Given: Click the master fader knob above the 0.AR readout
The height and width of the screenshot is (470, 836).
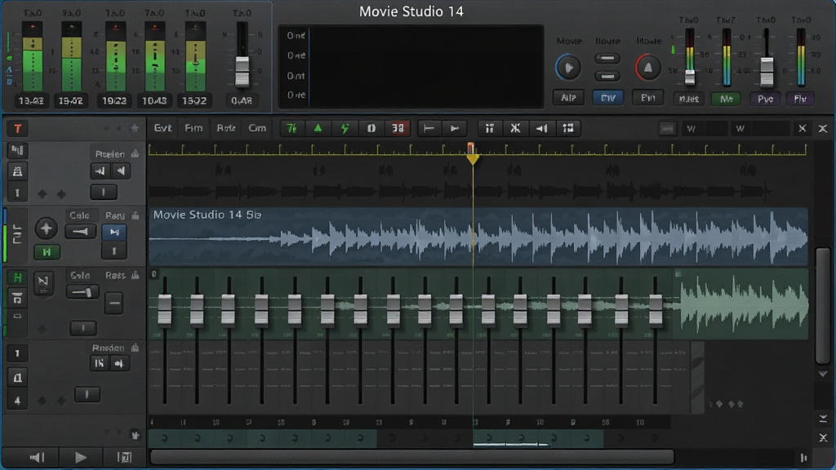Looking at the screenshot, I should 242,71.
